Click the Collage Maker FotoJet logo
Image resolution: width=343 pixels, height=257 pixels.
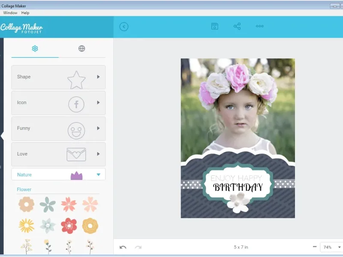[21, 28]
